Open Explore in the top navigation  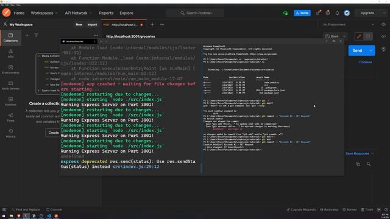tap(126, 13)
